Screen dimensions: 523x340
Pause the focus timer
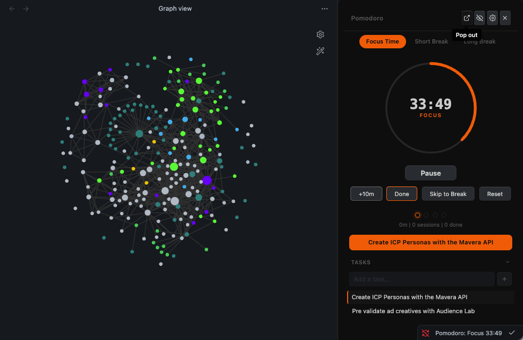tap(430, 172)
